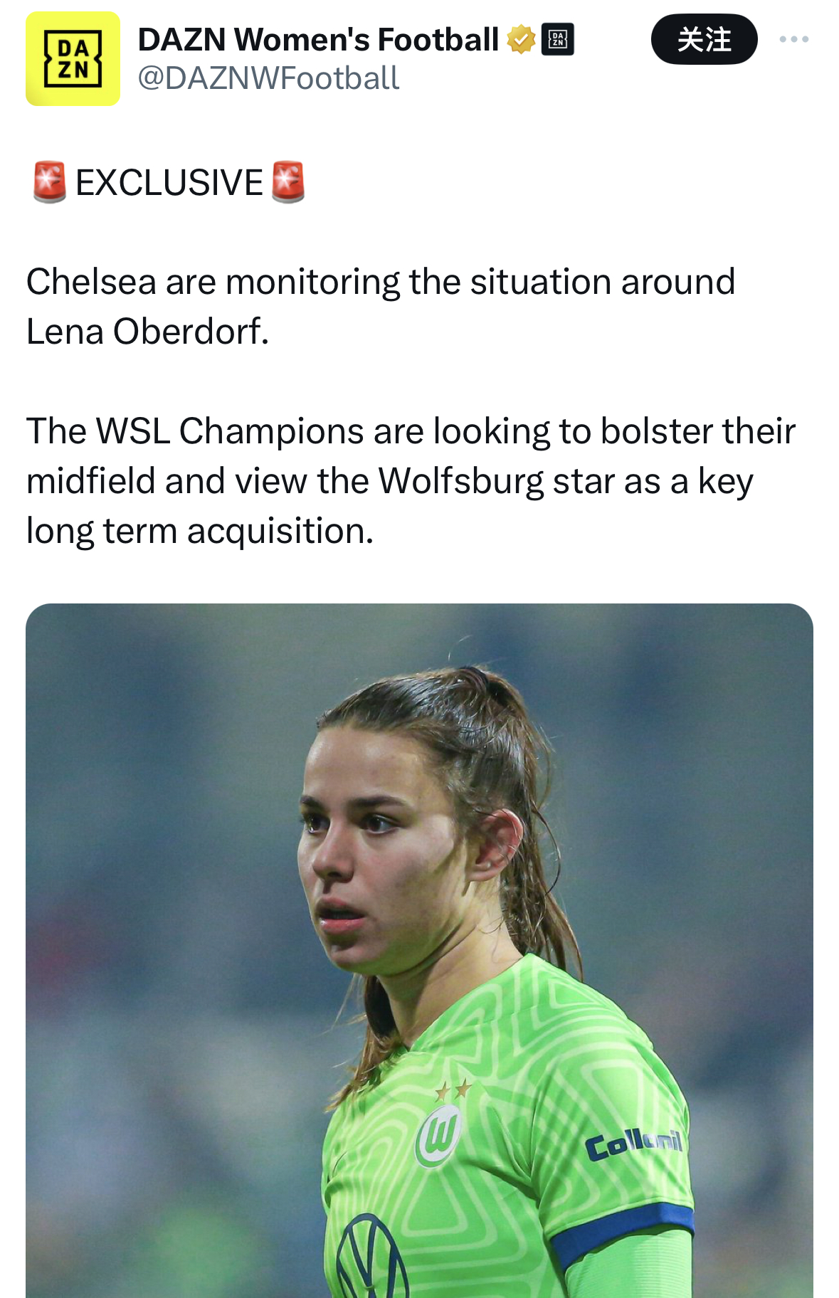
Task: Click the small DAZN affiliate badge
Action: 557,40
